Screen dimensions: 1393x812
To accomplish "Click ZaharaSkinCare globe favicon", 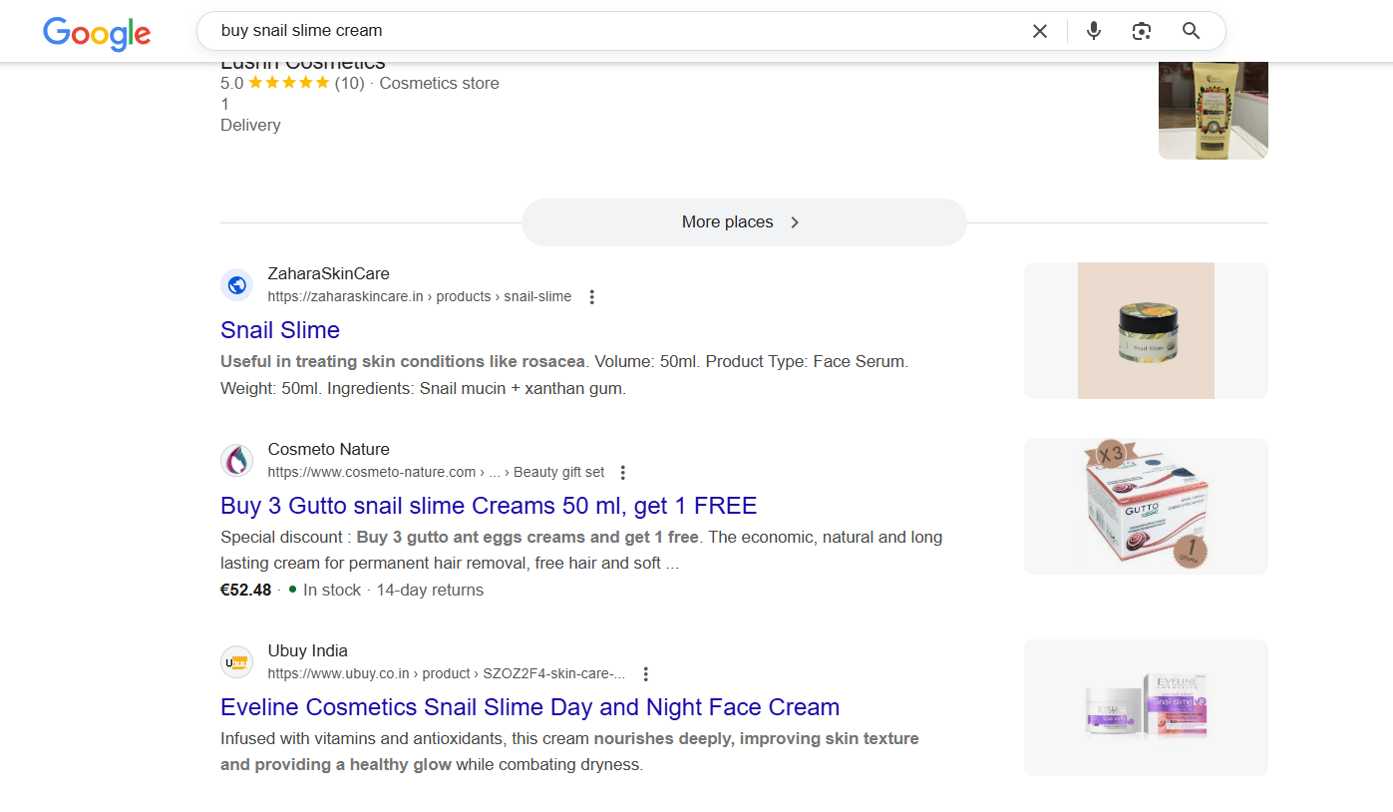I will pyautogui.click(x=237, y=285).
